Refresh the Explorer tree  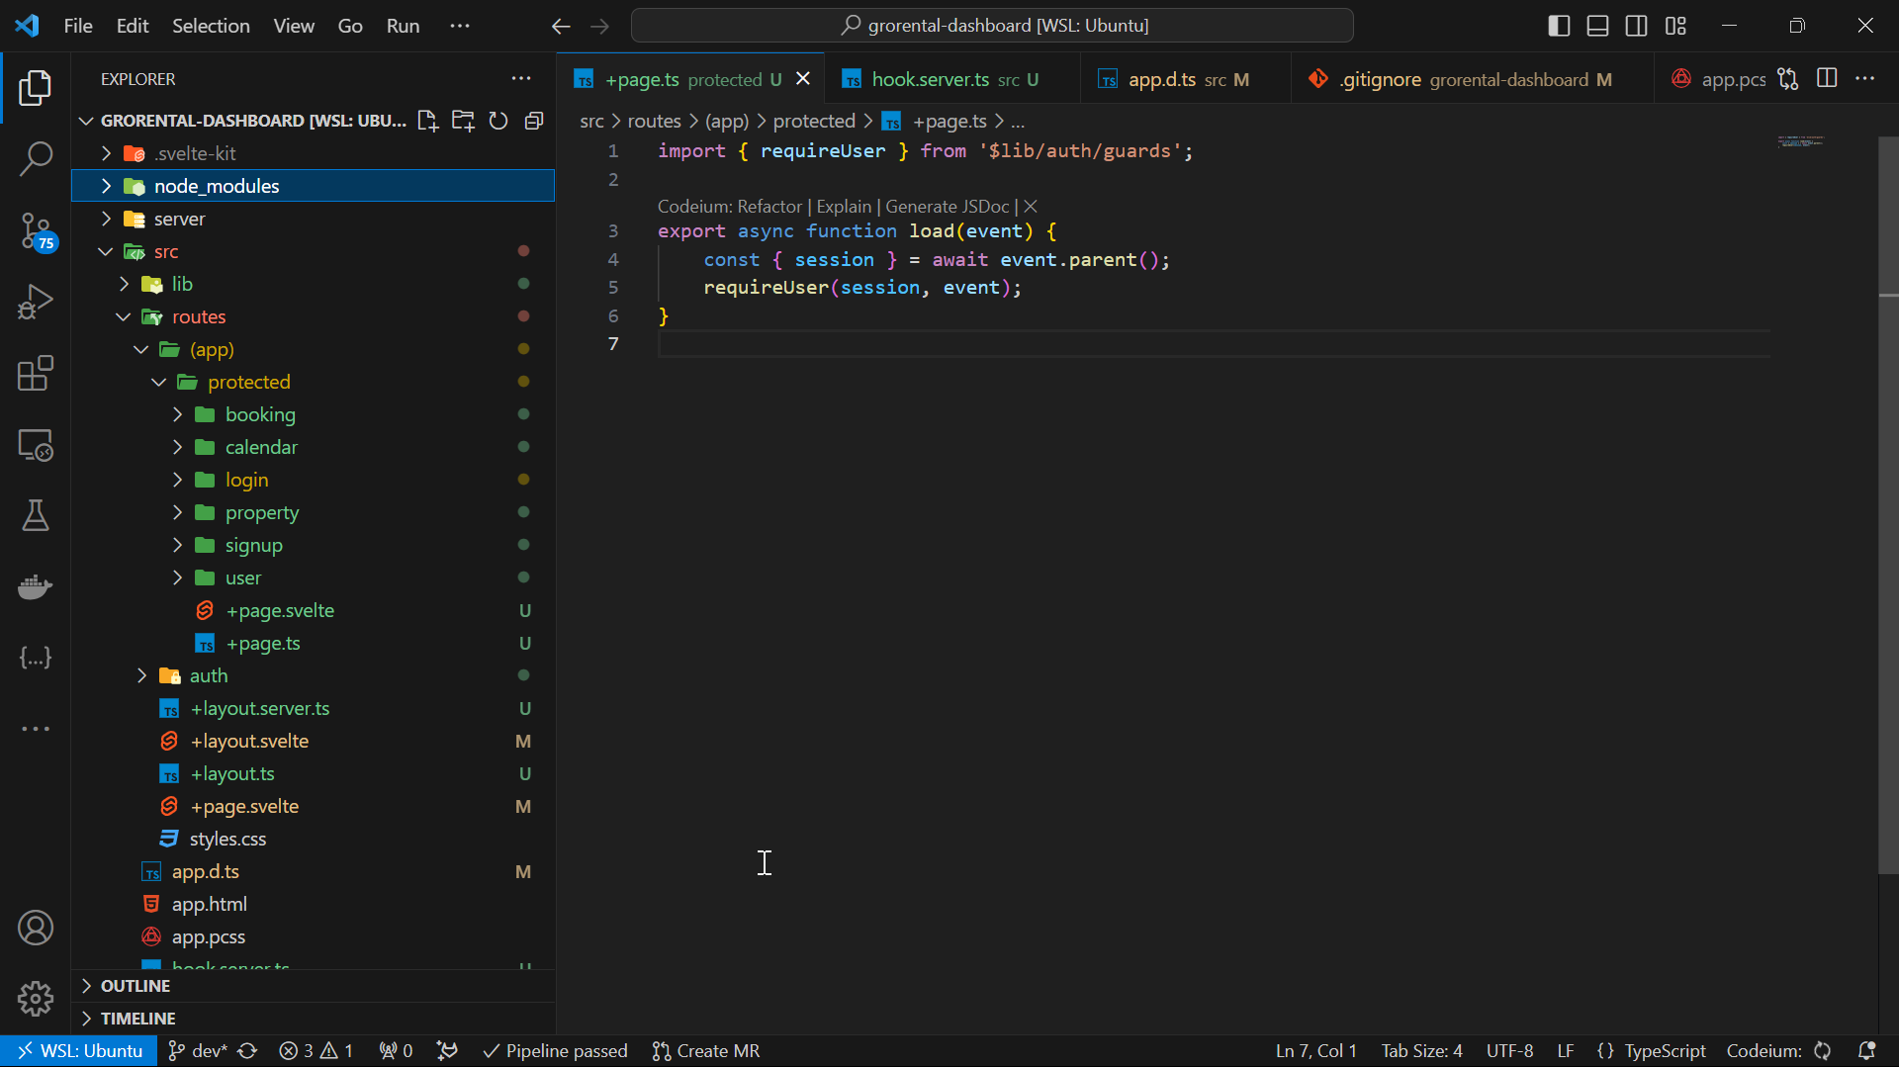coord(498,121)
